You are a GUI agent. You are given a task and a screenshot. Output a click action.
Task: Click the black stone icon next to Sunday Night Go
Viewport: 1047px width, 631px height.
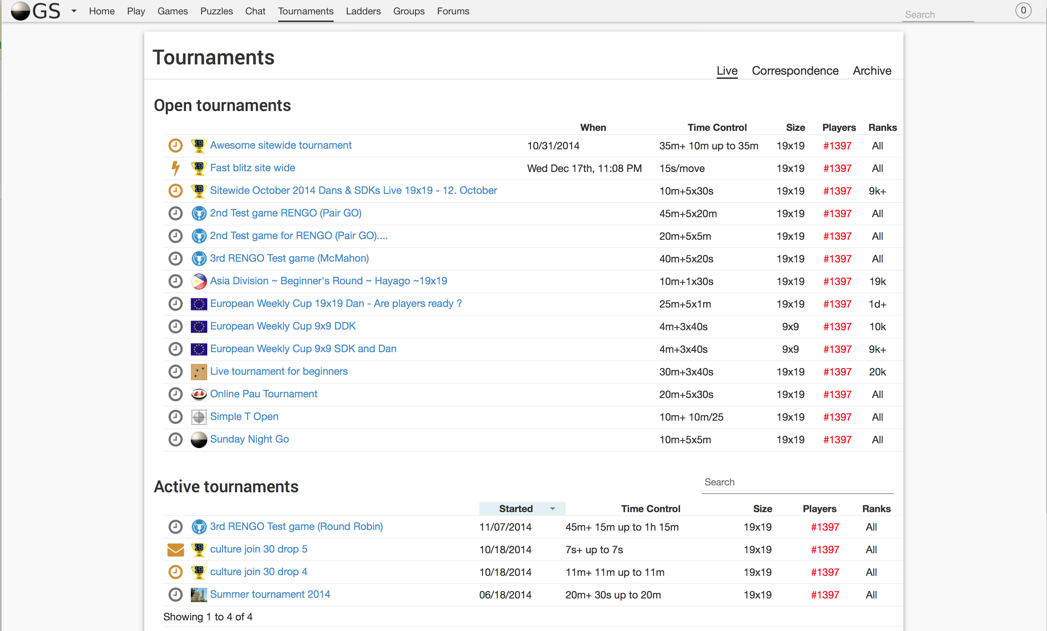click(x=198, y=440)
